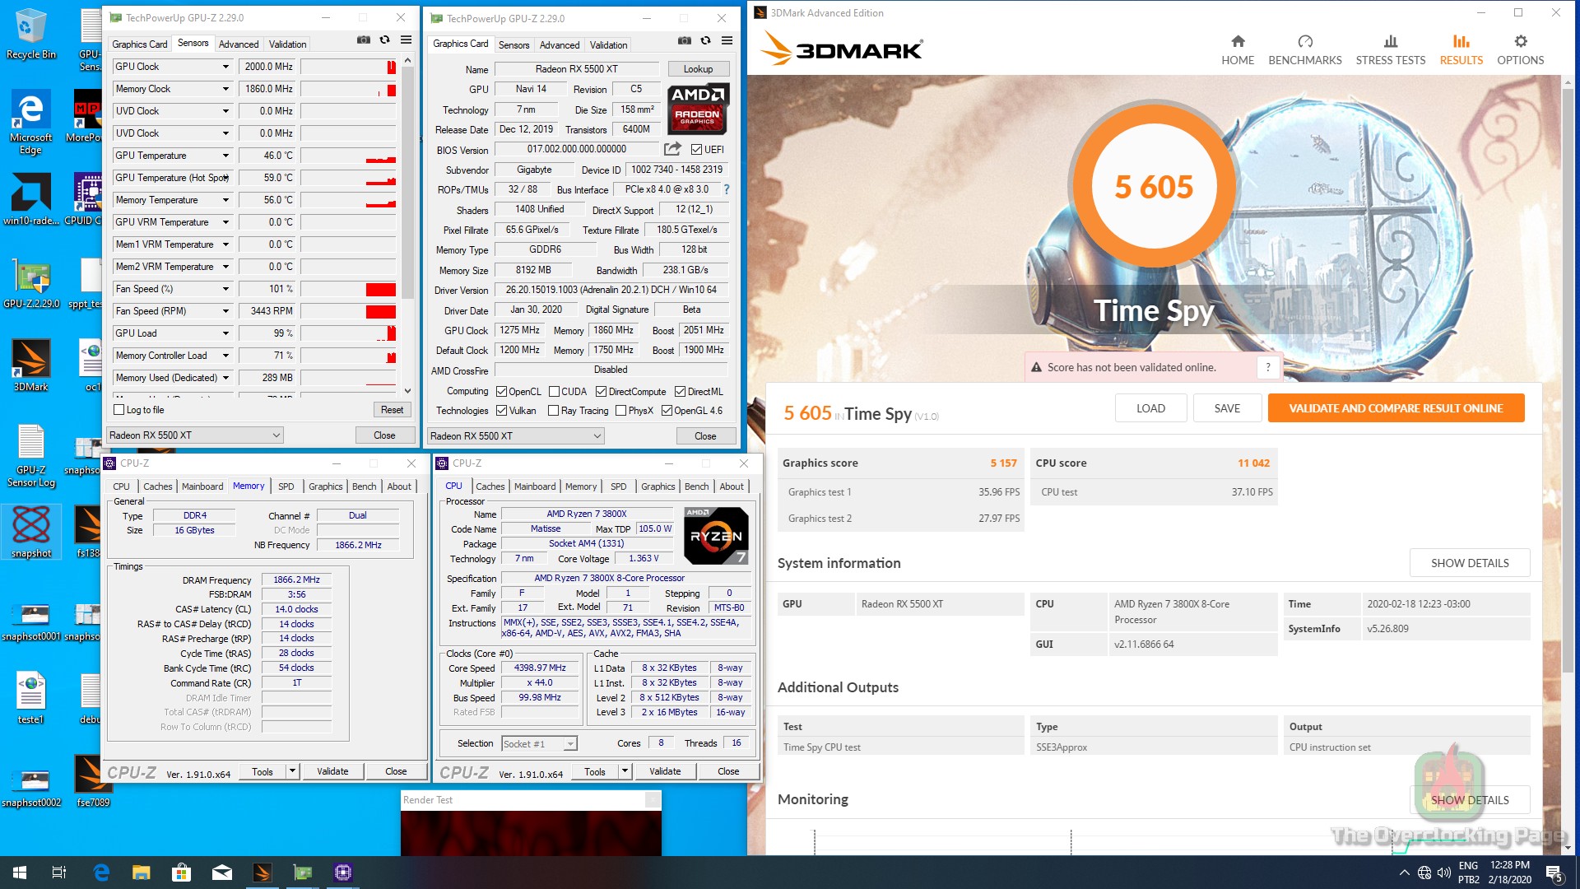Screen dimensions: 1580x889
Task: Open the 3DMark Benchmarks section icon
Action: [1304, 42]
